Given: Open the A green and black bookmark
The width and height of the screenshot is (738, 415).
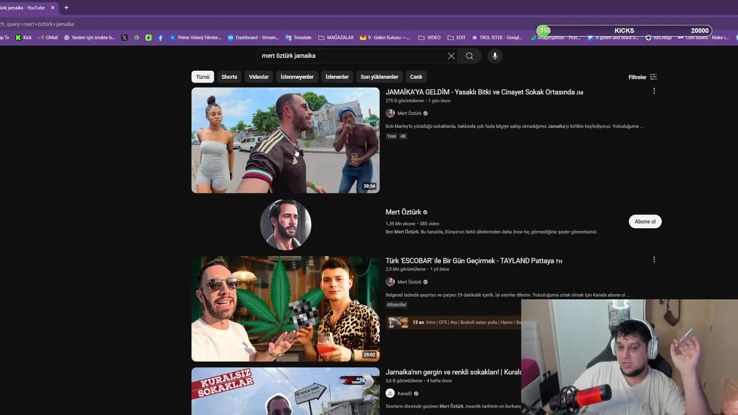Looking at the screenshot, I should 613,37.
